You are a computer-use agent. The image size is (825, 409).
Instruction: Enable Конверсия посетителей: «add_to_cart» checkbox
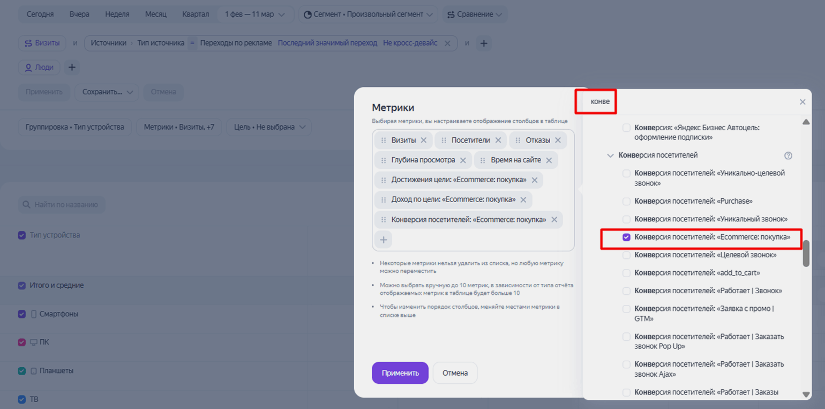626,273
